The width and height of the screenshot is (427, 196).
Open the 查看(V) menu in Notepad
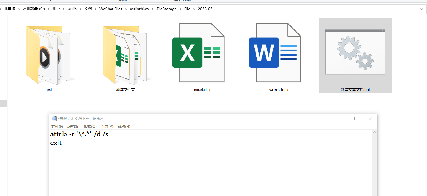pyautogui.click(x=107, y=127)
